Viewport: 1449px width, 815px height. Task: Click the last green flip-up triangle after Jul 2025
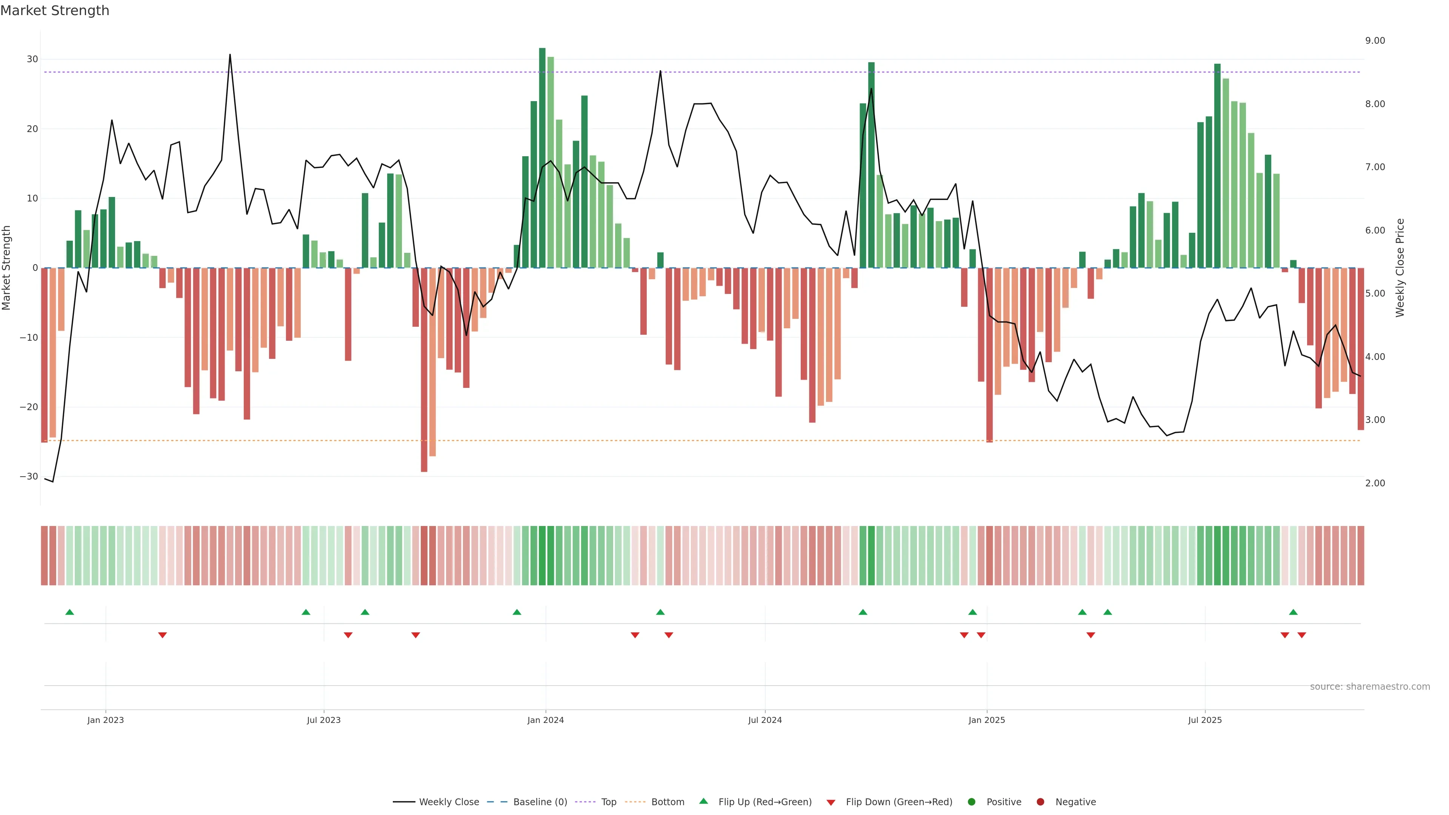click(x=1293, y=612)
